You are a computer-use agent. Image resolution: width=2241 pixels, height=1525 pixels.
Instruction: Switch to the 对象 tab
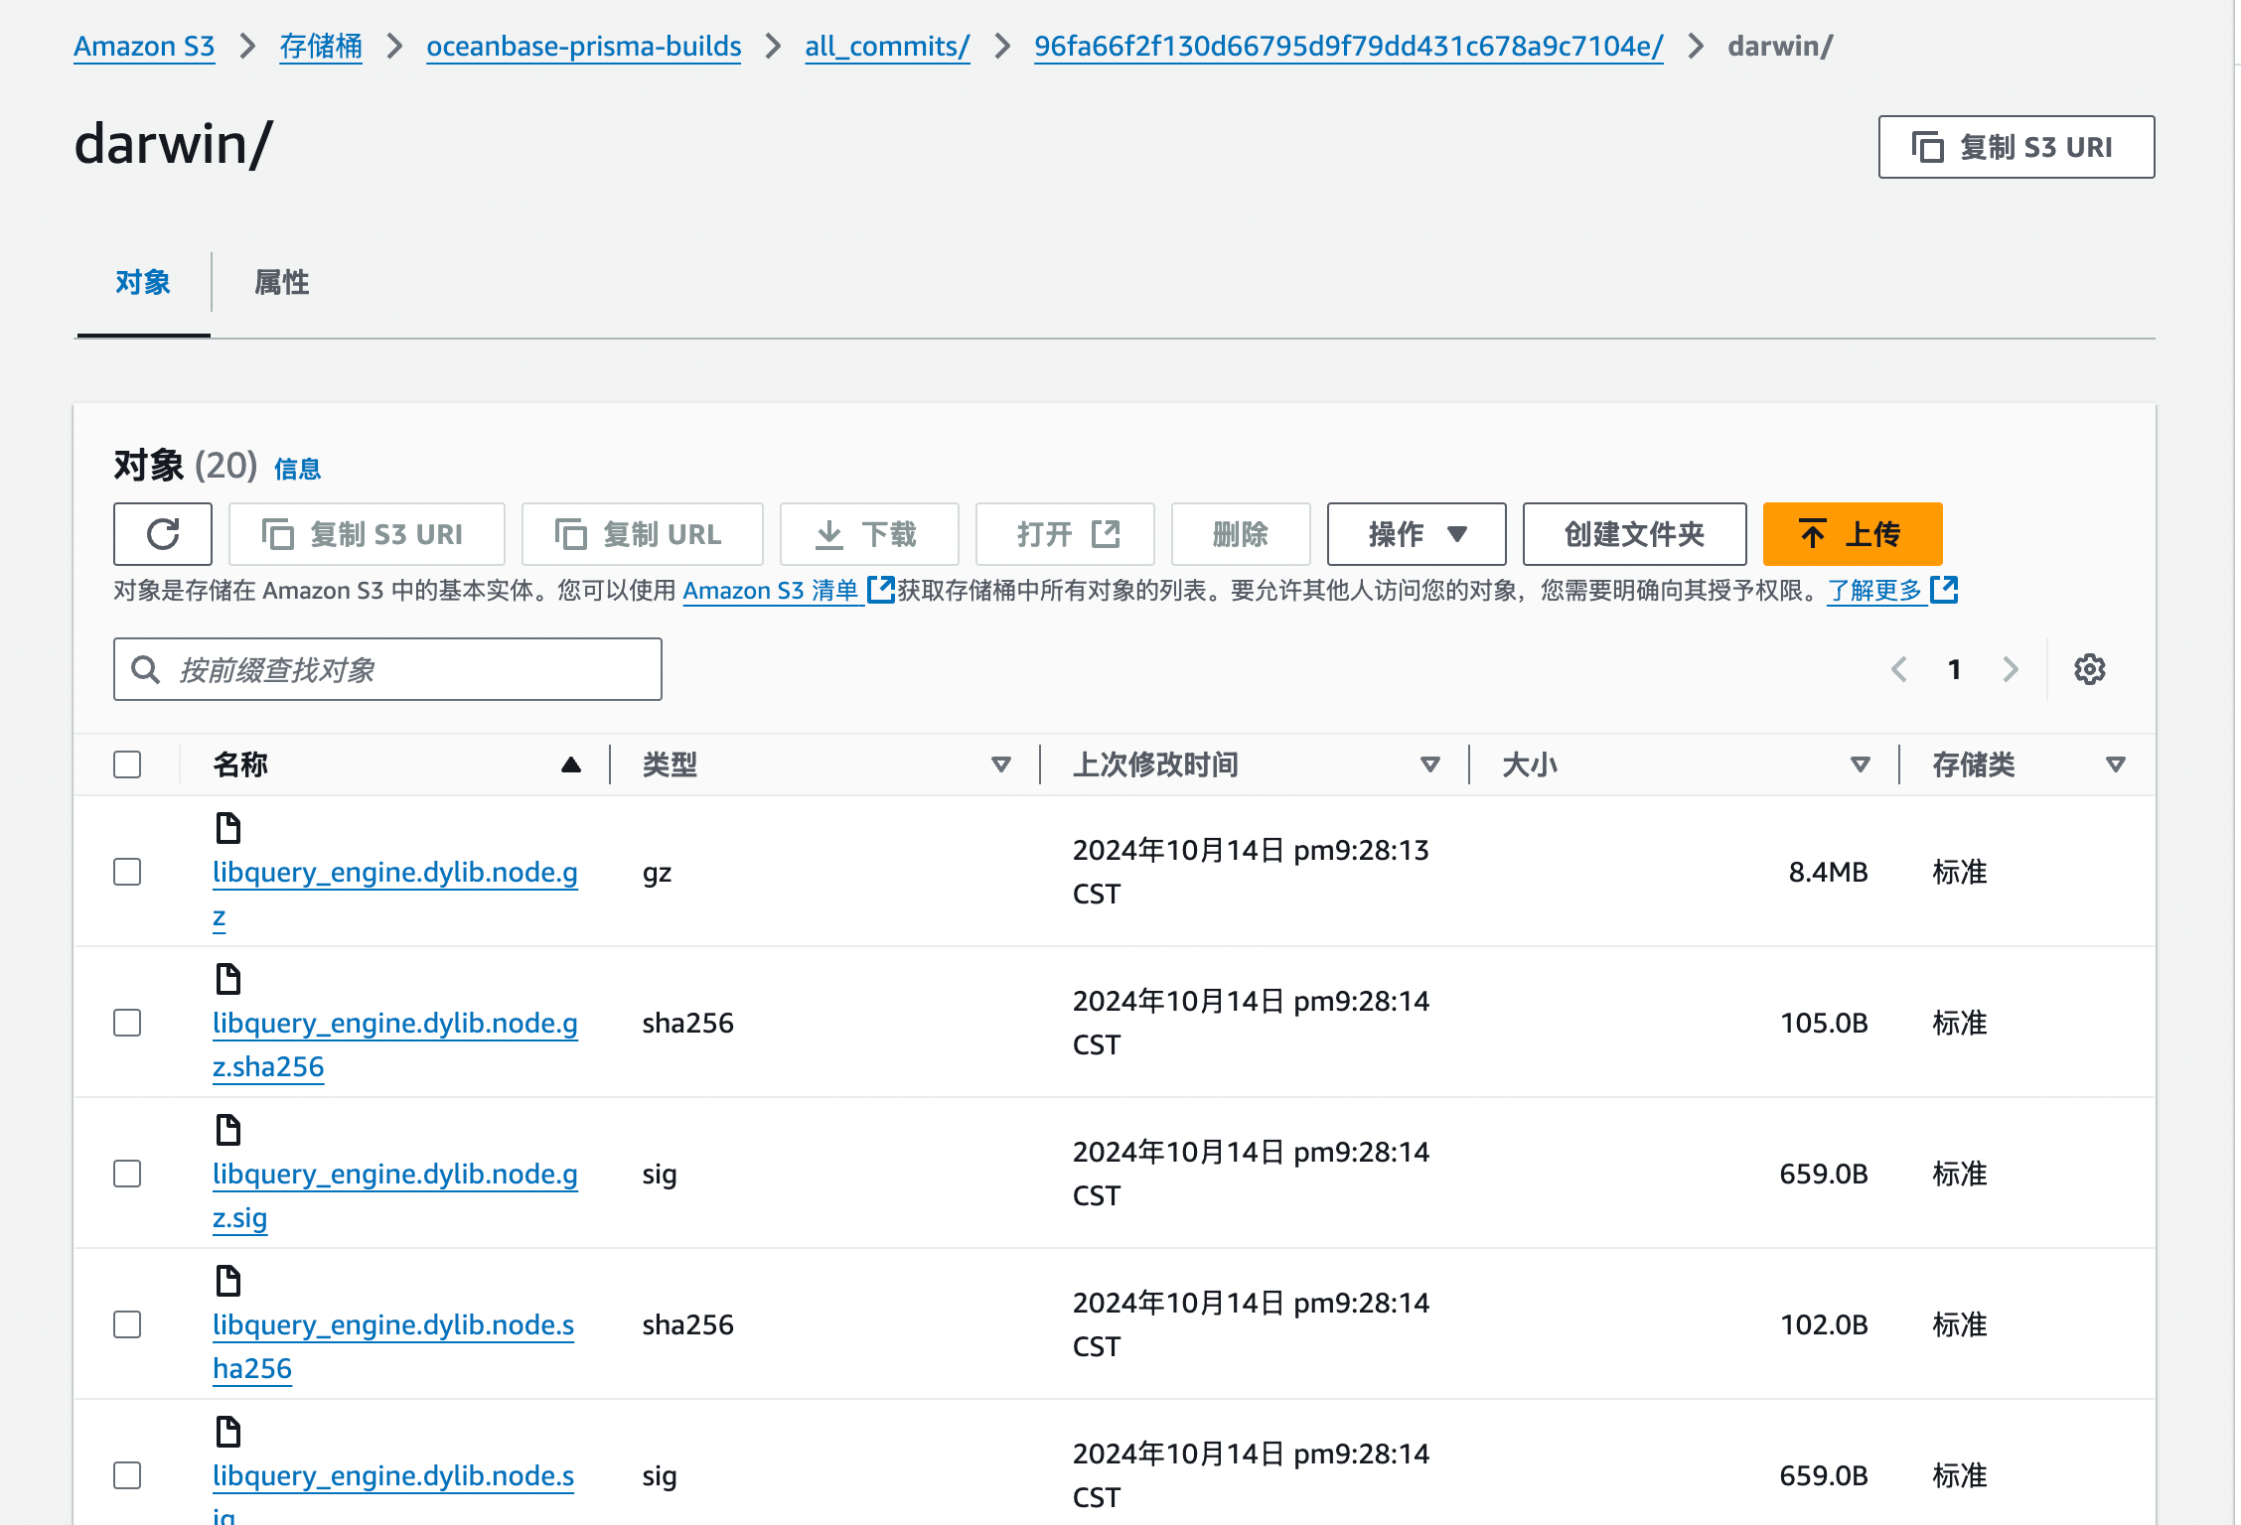(x=143, y=283)
